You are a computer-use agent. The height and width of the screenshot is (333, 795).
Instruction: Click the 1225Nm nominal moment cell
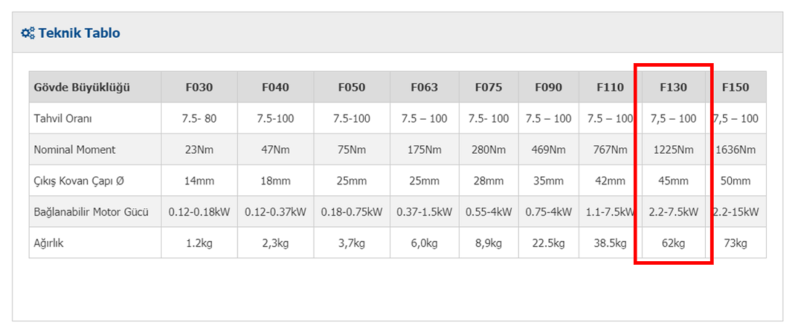tap(673, 149)
